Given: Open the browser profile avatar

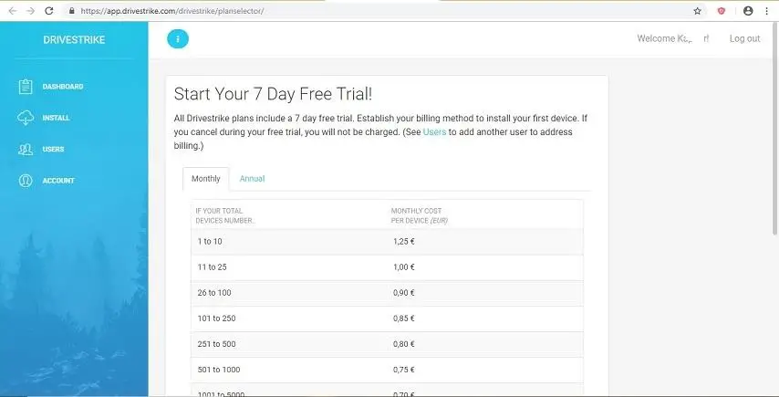Looking at the screenshot, I should [748, 11].
